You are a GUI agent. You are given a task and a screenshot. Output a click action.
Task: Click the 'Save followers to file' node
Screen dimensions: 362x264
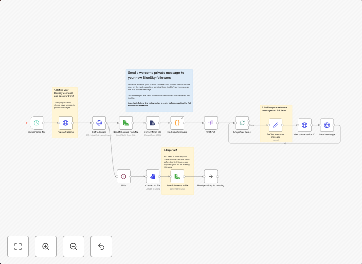point(177,176)
